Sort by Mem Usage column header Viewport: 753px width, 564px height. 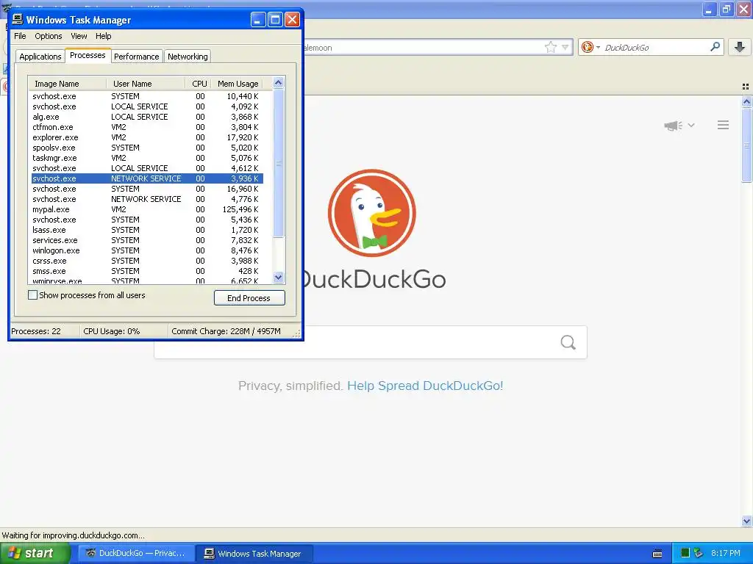(238, 84)
